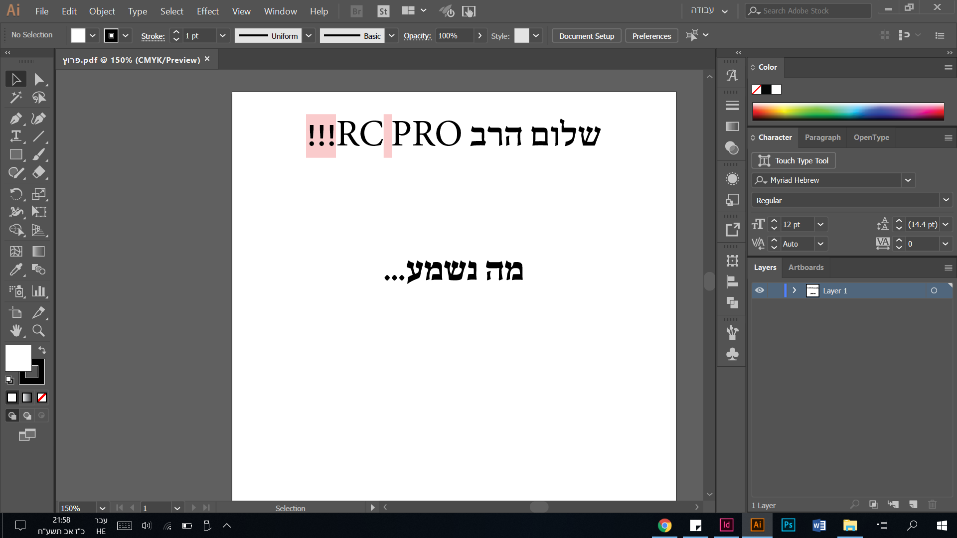Select the Direct Selection tool

39,79
